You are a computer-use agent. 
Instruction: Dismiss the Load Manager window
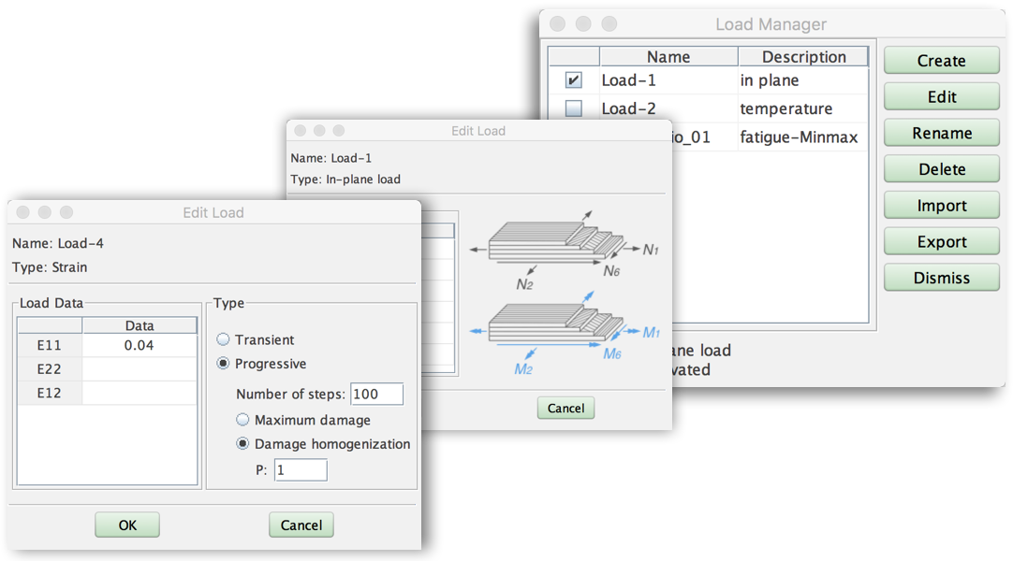(x=941, y=278)
